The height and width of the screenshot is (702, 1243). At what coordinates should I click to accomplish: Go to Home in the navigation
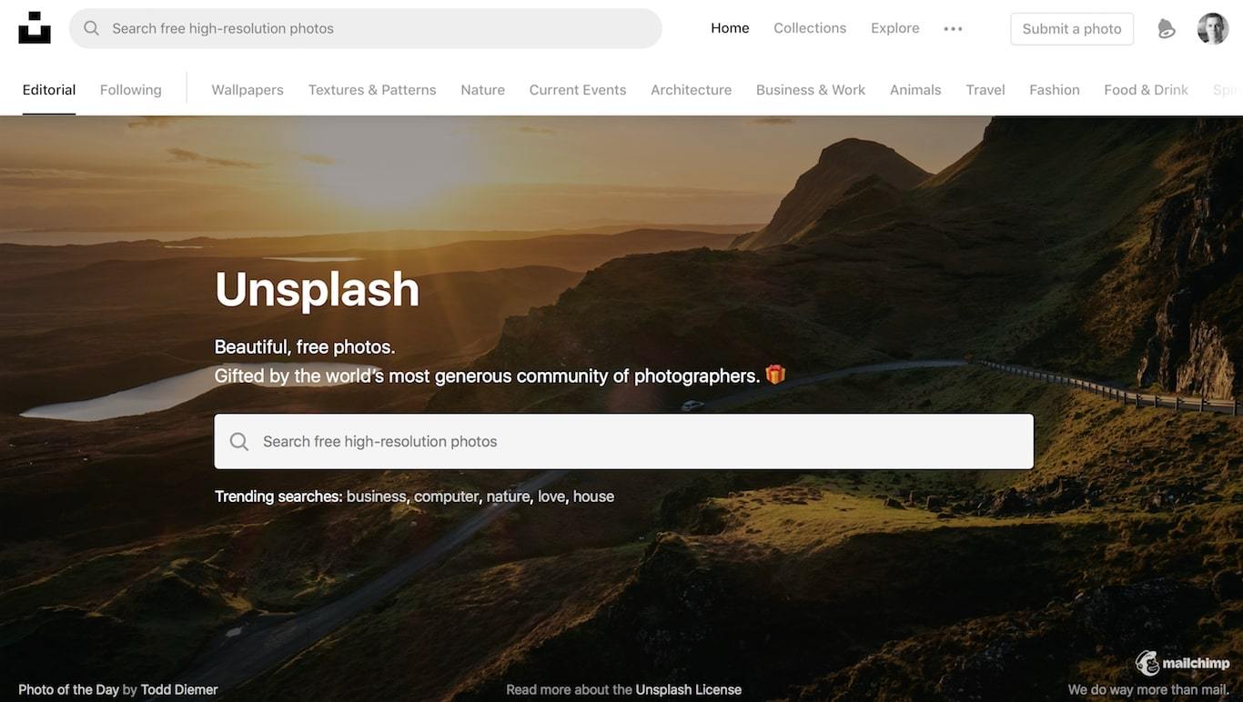point(730,28)
